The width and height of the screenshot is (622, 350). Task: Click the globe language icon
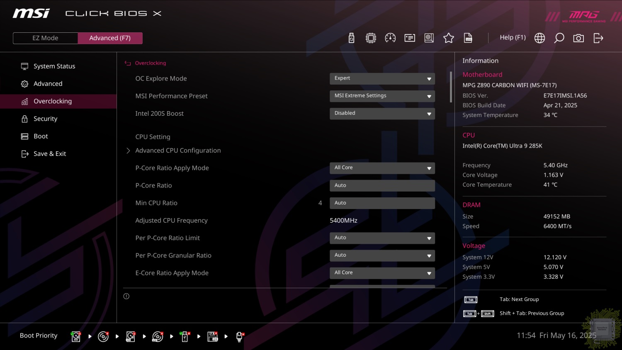point(539,38)
